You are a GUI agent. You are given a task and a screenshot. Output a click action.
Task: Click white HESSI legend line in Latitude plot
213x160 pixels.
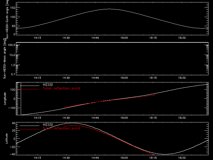coord(30,126)
